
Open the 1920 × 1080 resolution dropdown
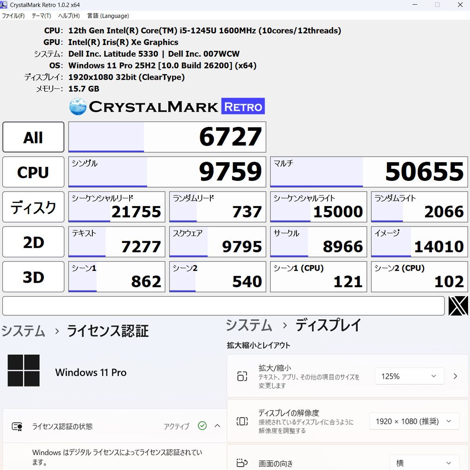(x=414, y=421)
